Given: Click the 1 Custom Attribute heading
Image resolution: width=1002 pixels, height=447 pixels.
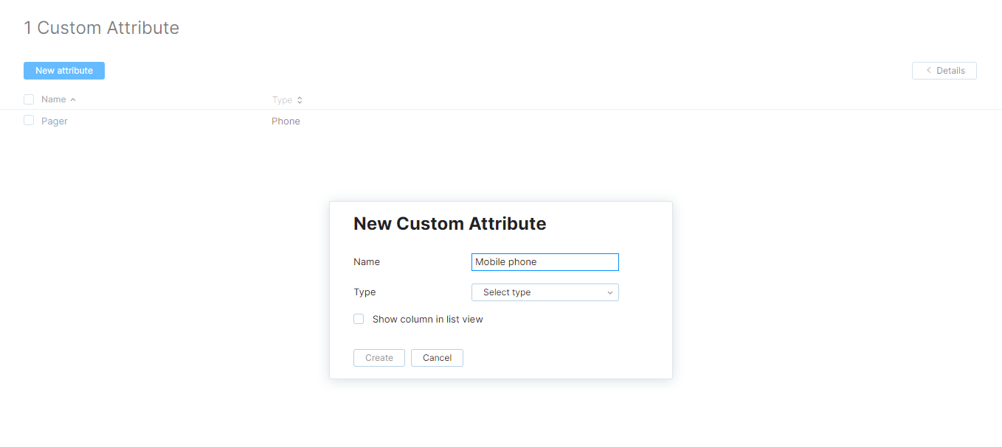Looking at the screenshot, I should pyautogui.click(x=101, y=27).
